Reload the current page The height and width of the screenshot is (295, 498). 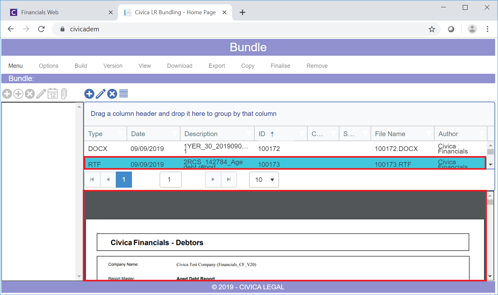[x=41, y=29]
